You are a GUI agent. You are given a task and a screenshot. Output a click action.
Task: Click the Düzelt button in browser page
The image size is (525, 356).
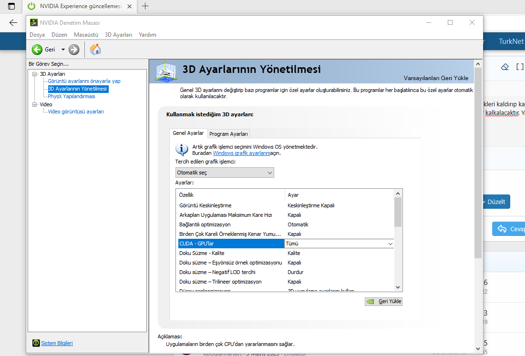[496, 202]
